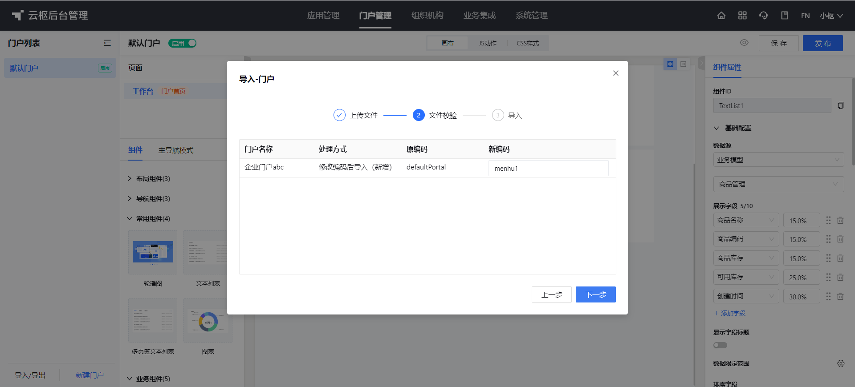Open the 小枢 user menu
The image size is (855, 387).
pyautogui.click(x=831, y=16)
